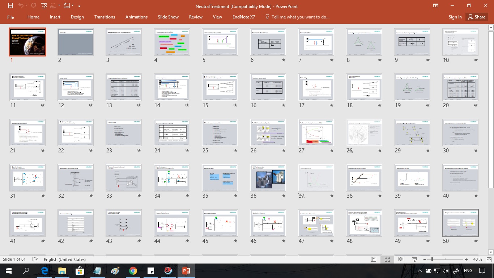Open Reading View from the status bar
Image resolution: width=494 pixels, height=278 pixels.
(401, 260)
